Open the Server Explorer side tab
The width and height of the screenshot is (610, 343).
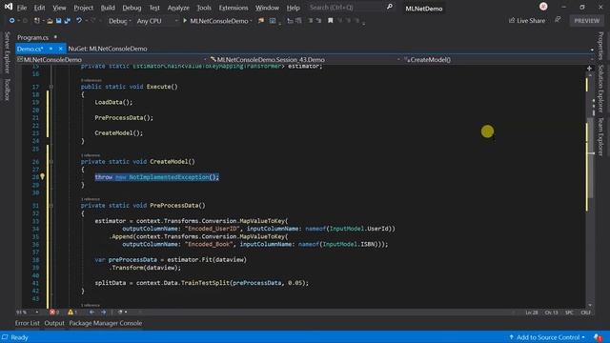7,52
